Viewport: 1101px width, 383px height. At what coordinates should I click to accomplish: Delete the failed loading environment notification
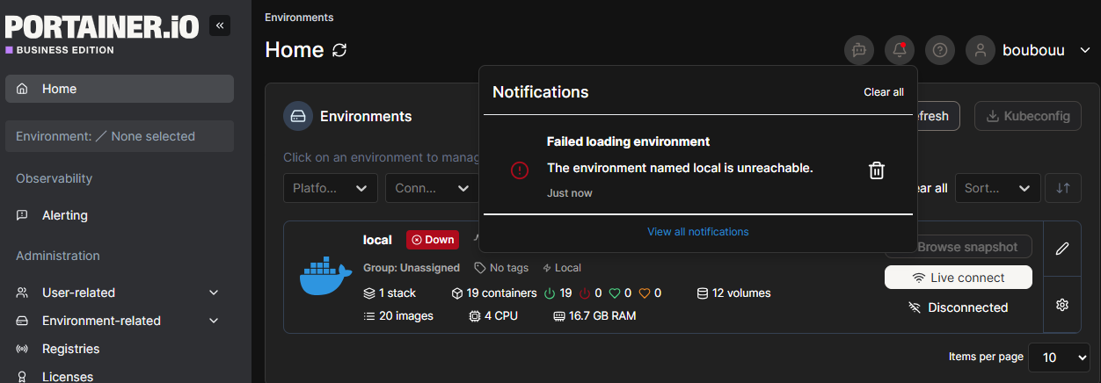[x=876, y=170]
